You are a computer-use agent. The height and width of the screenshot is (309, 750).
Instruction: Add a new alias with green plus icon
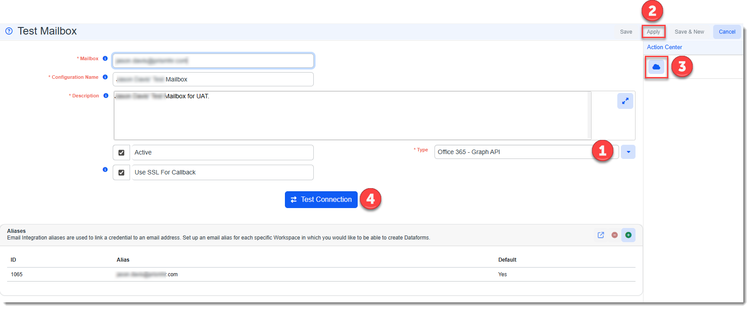click(628, 235)
